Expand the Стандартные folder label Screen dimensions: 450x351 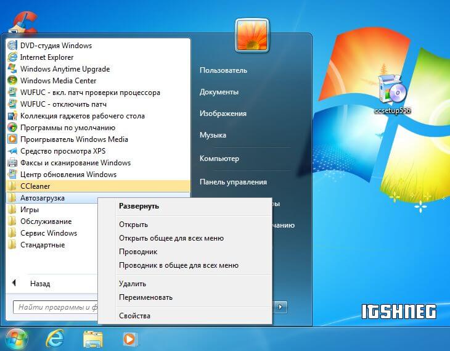pyautogui.click(x=43, y=245)
